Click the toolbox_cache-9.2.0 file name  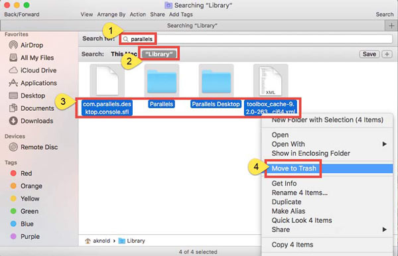[x=271, y=108]
